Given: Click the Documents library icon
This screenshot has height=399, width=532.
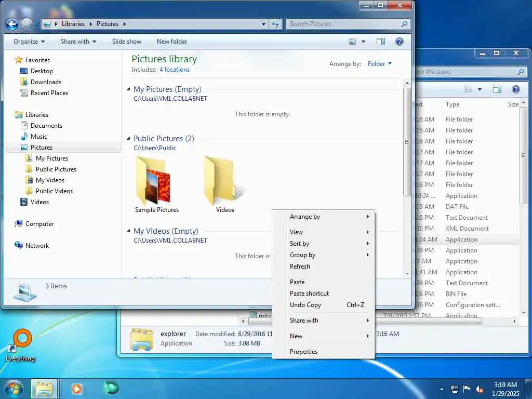Looking at the screenshot, I should pyautogui.click(x=24, y=126).
